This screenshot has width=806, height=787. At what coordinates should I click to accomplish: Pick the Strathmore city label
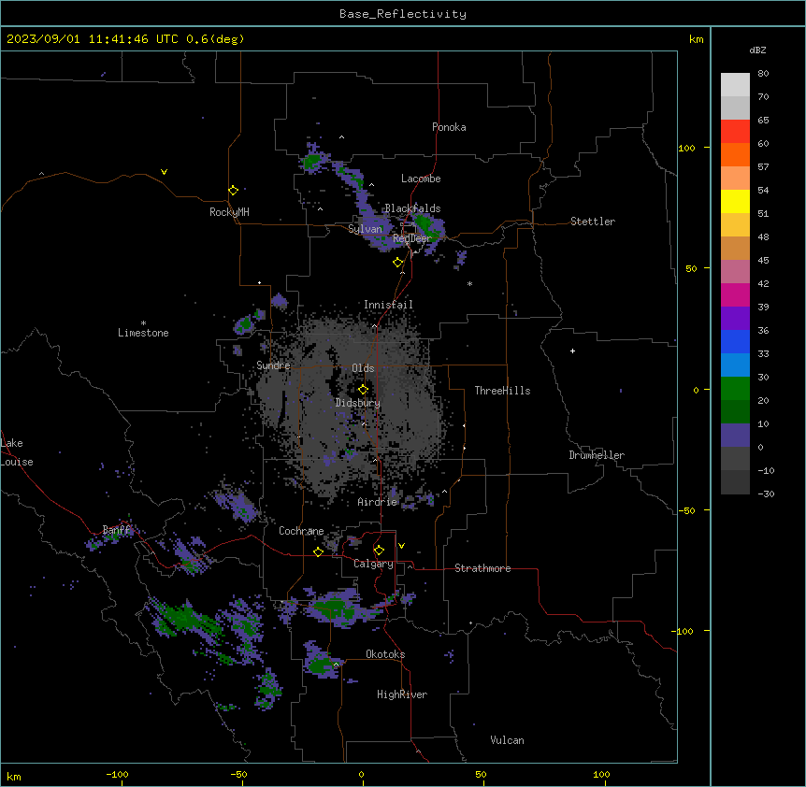(x=482, y=568)
